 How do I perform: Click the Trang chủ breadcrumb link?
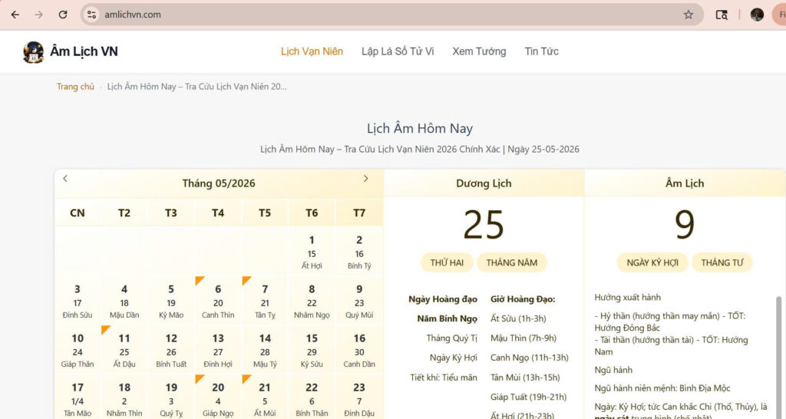[x=75, y=86]
